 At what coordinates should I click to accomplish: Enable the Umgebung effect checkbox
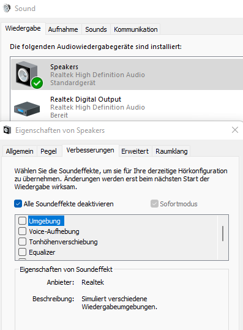22,221
